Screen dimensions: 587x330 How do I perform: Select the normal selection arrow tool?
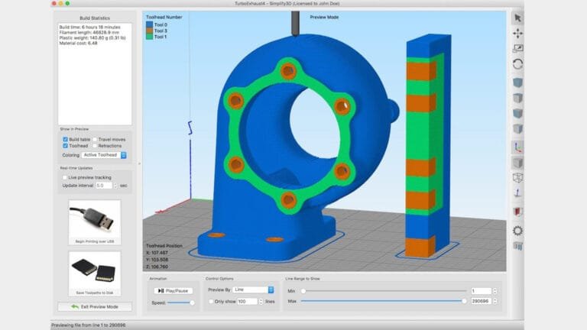[517, 18]
